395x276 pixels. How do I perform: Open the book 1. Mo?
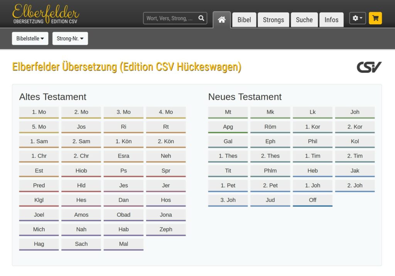(x=39, y=112)
